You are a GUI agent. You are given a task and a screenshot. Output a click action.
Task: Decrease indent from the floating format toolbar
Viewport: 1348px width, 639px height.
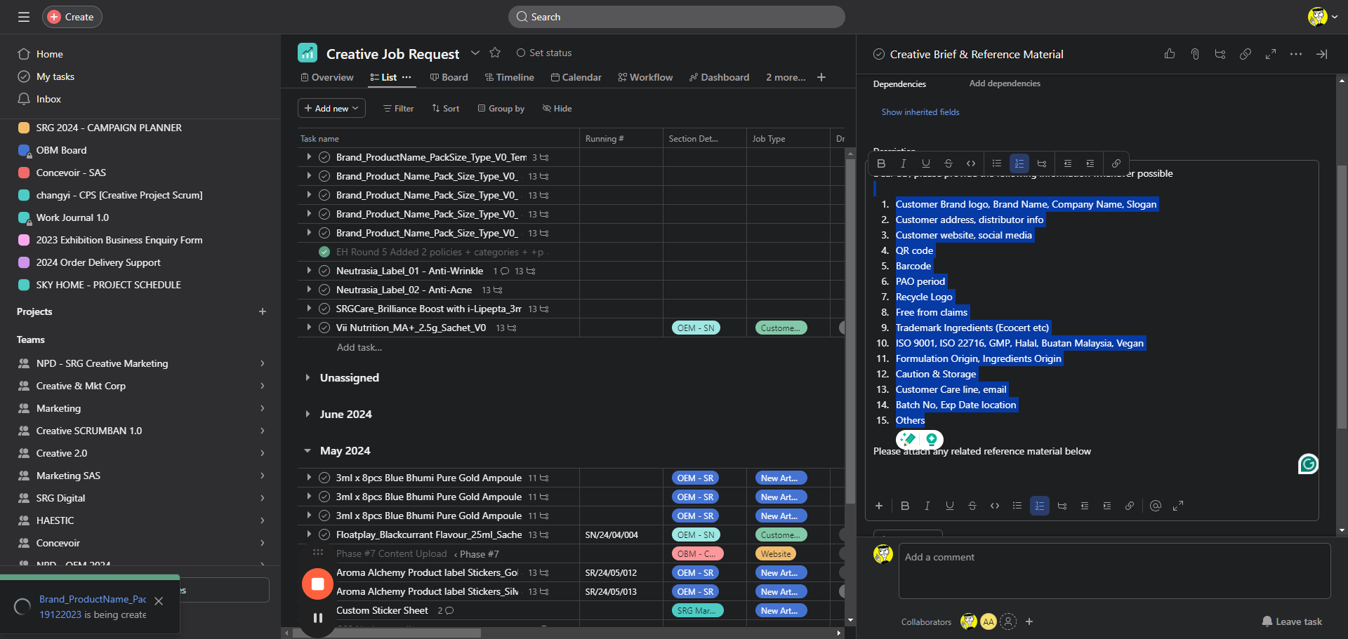pyautogui.click(x=1068, y=163)
